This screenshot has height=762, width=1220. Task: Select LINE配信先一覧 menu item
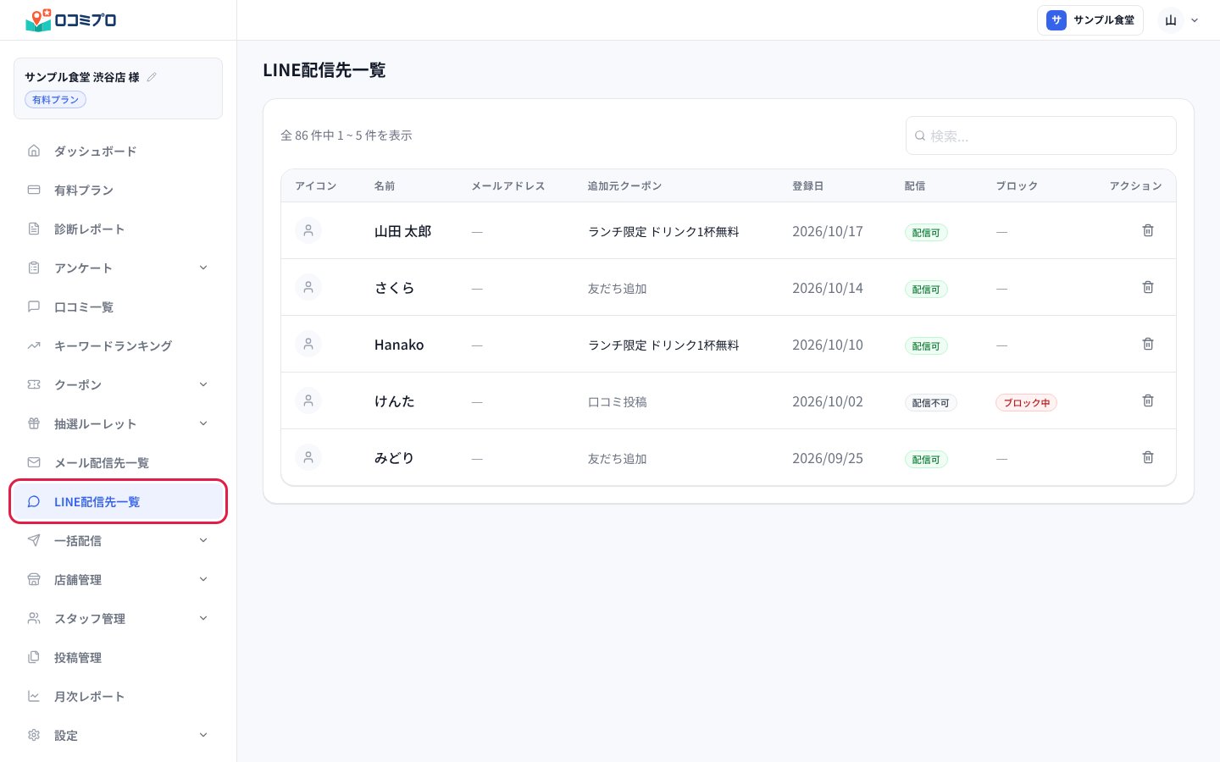coord(119,501)
